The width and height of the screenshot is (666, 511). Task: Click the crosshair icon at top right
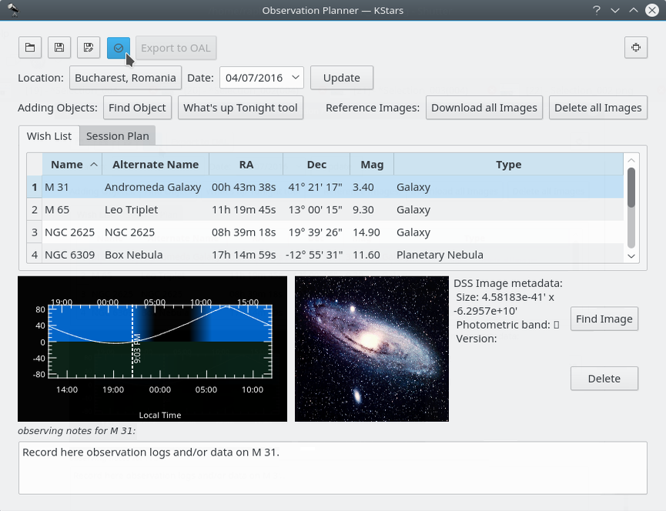pyautogui.click(x=635, y=48)
